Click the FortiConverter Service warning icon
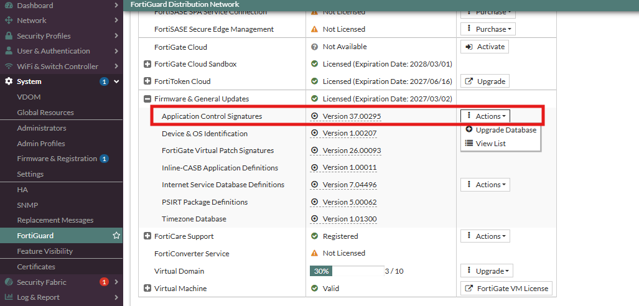 (x=314, y=253)
